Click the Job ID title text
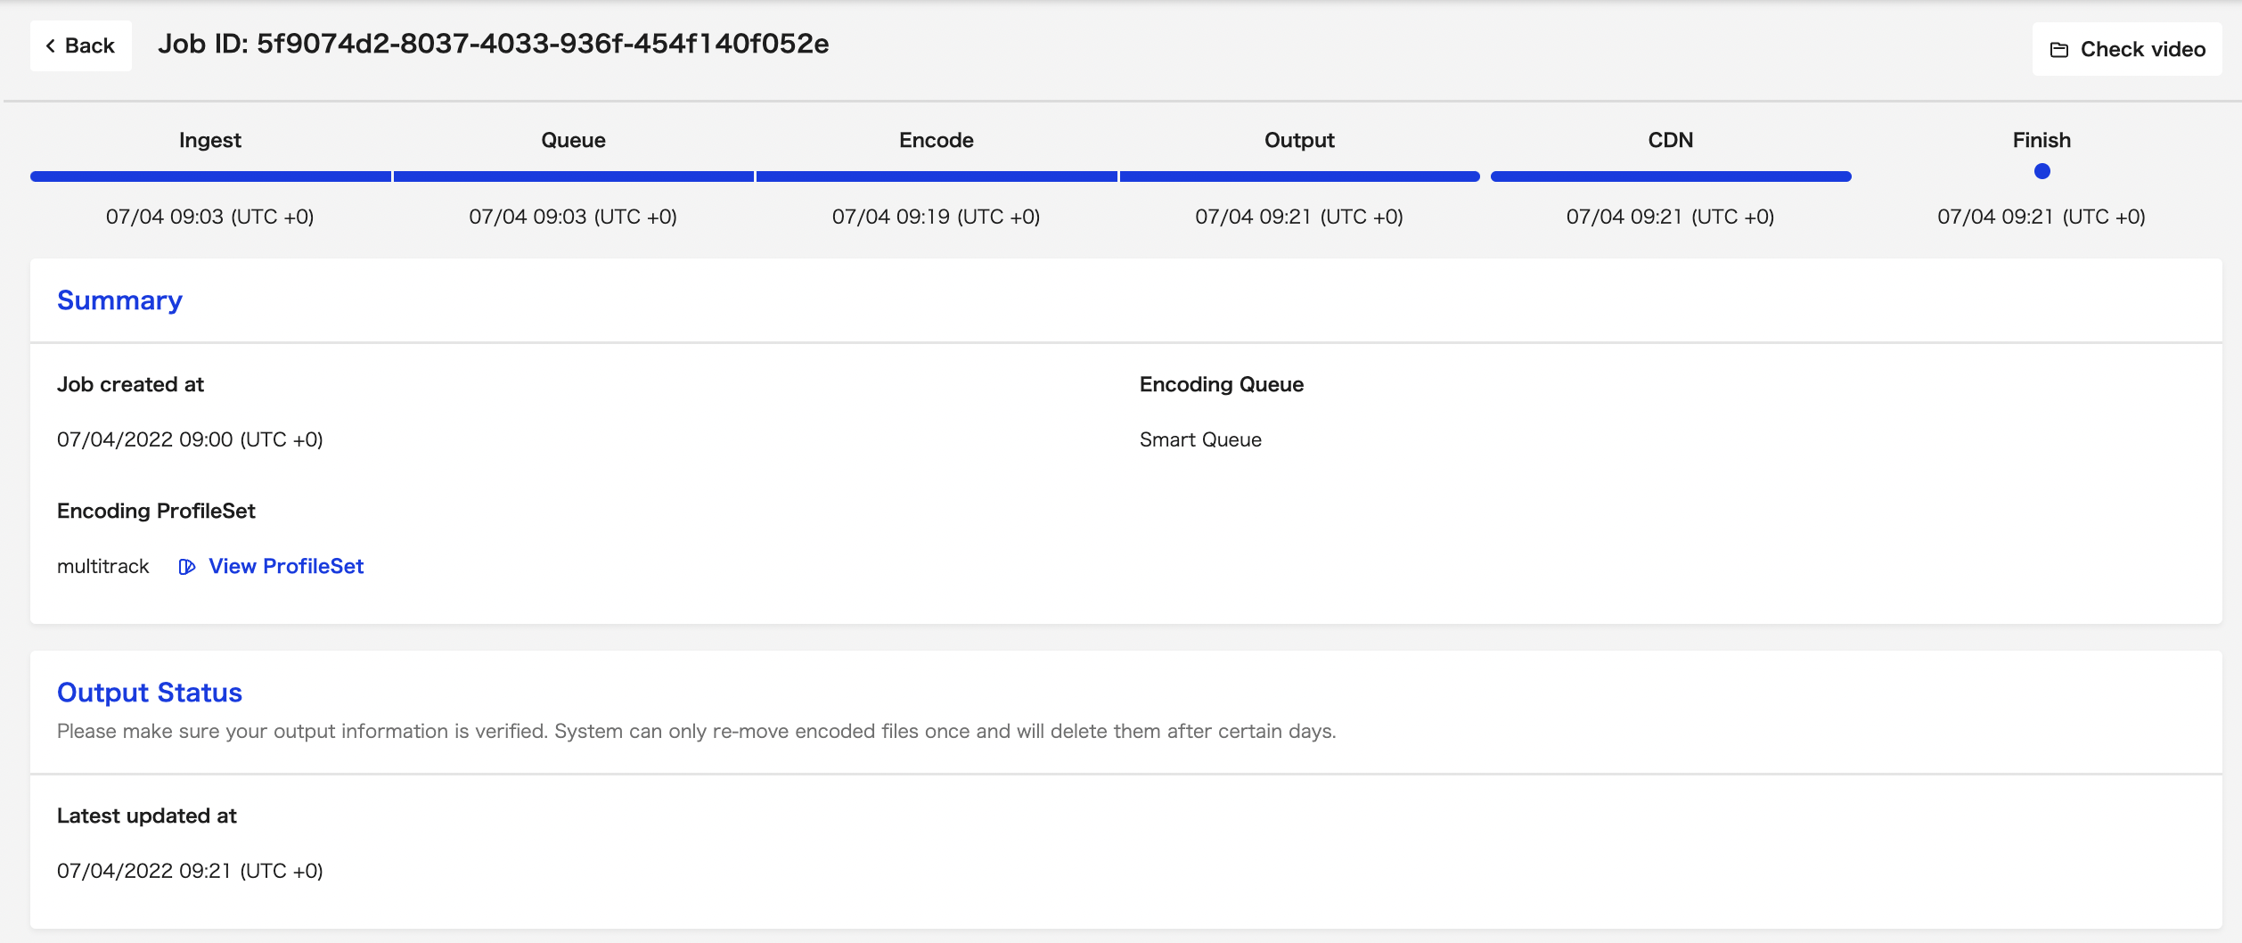This screenshot has height=943, width=2242. (x=494, y=44)
